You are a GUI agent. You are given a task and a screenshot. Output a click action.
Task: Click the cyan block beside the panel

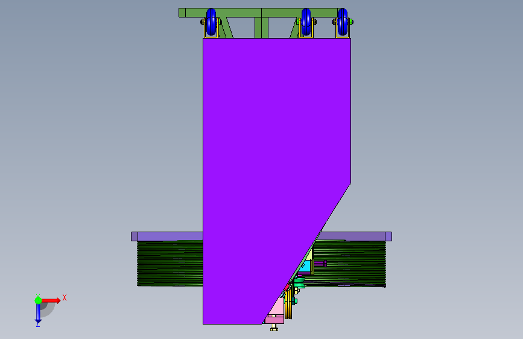pos(305,266)
